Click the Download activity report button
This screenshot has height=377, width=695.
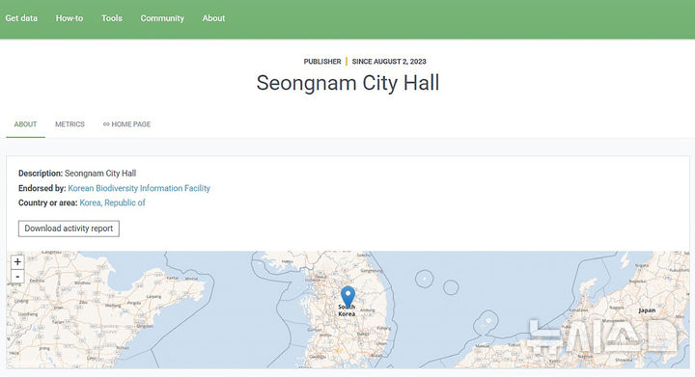69,229
